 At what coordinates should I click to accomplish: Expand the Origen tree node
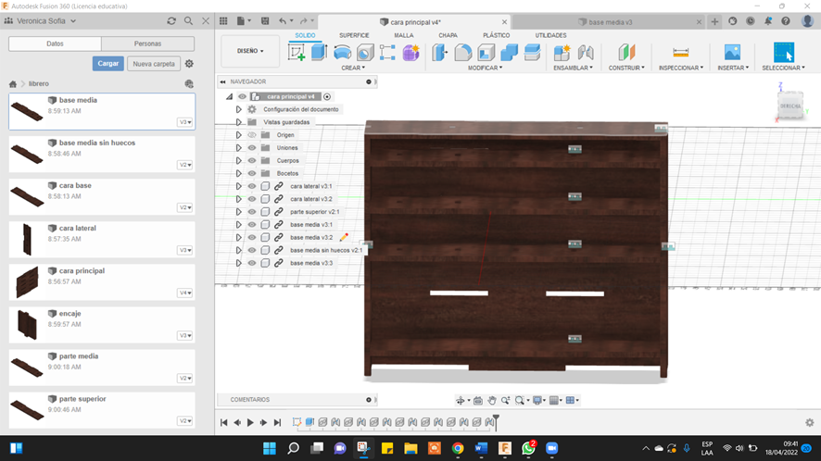click(x=239, y=135)
